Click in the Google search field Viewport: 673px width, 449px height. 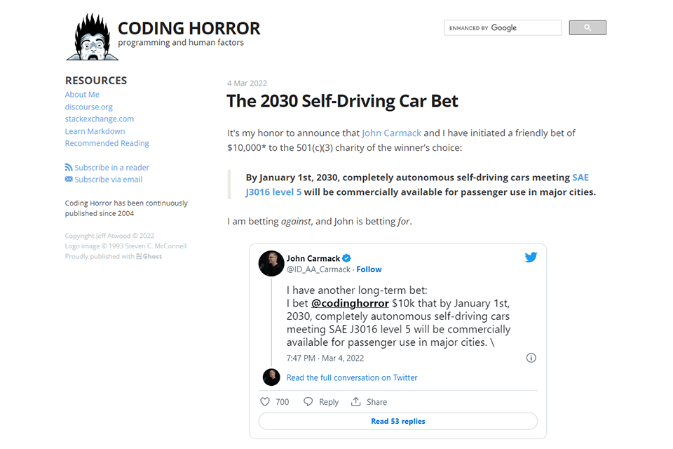point(502,27)
